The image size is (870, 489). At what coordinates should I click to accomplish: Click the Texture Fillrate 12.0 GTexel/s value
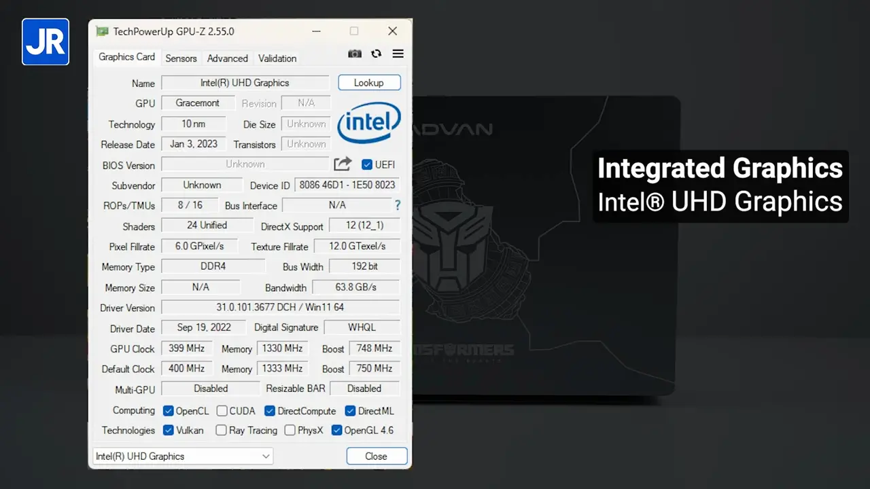tap(358, 246)
